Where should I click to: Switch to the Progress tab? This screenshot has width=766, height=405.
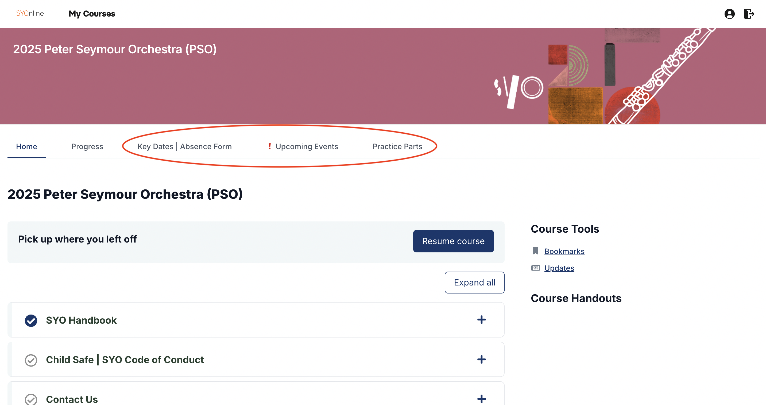[x=87, y=146]
